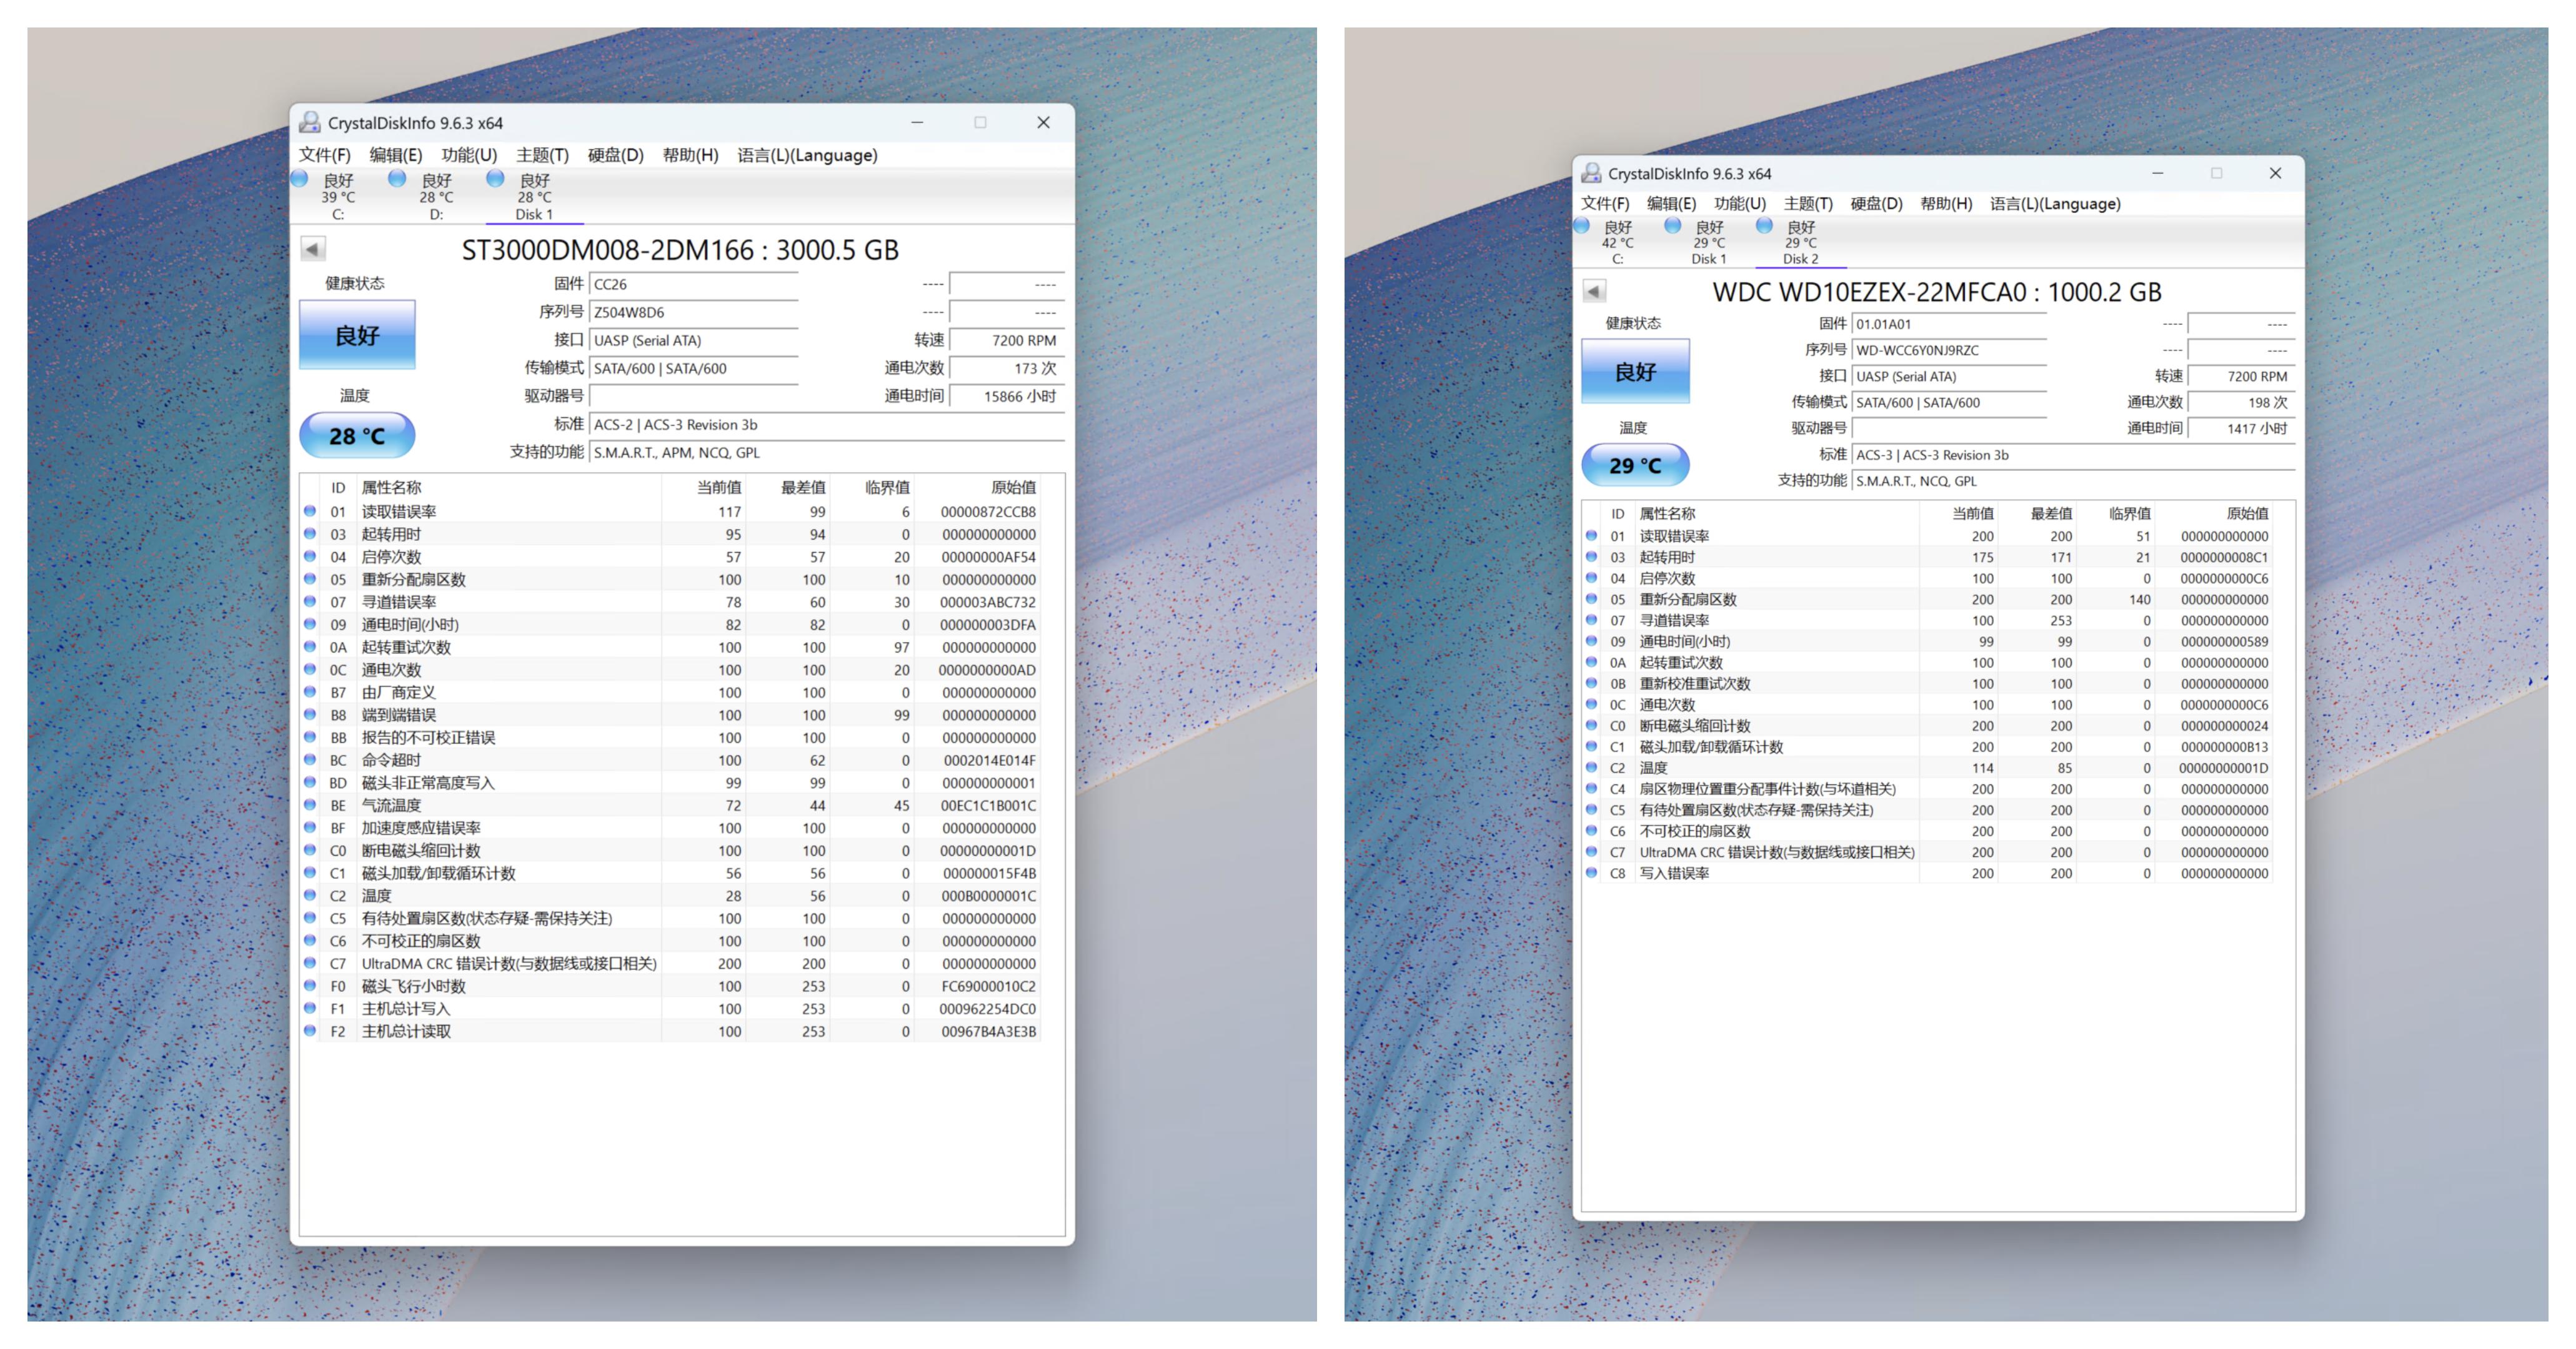This screenshot has height=1349, width=2576.
Task: Click the status circle for drive C: in the left window
Action: 300,179
